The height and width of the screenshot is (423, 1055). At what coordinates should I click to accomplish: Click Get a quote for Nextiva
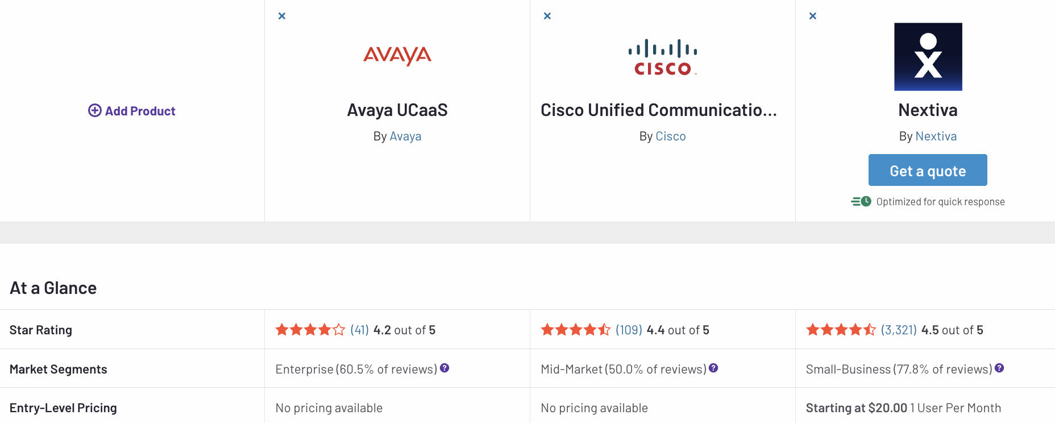(x=927, y=170)
